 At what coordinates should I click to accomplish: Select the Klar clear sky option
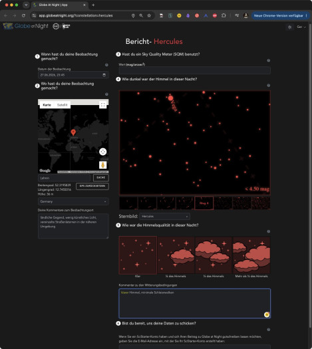[x=138, y=255]
